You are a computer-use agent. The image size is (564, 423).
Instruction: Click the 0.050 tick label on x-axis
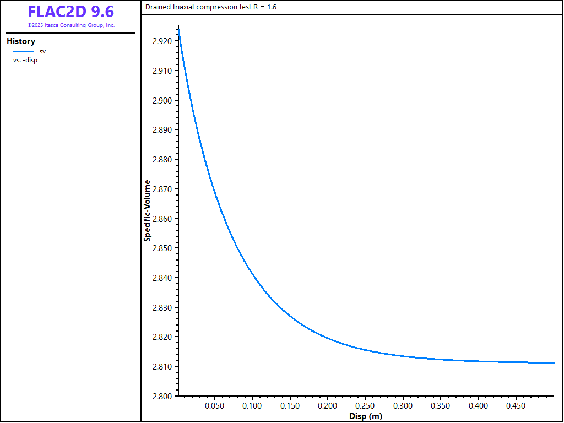pos(214,406)
